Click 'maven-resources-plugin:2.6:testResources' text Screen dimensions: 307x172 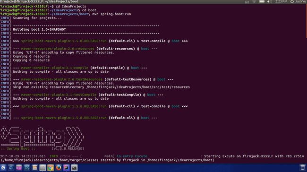[62, 79]
